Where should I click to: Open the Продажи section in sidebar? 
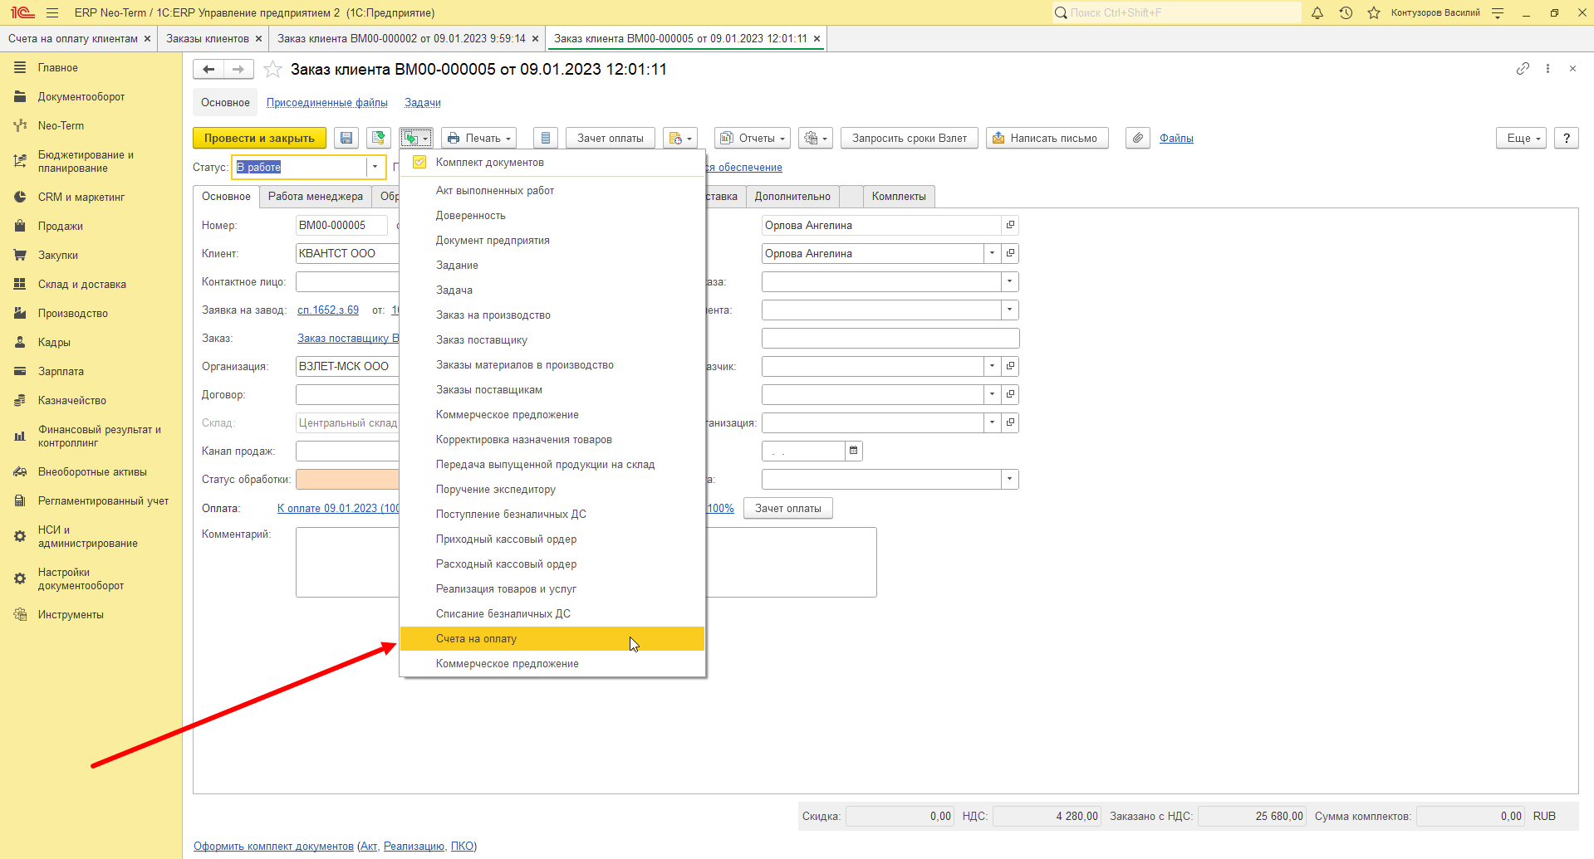[60, 226]
